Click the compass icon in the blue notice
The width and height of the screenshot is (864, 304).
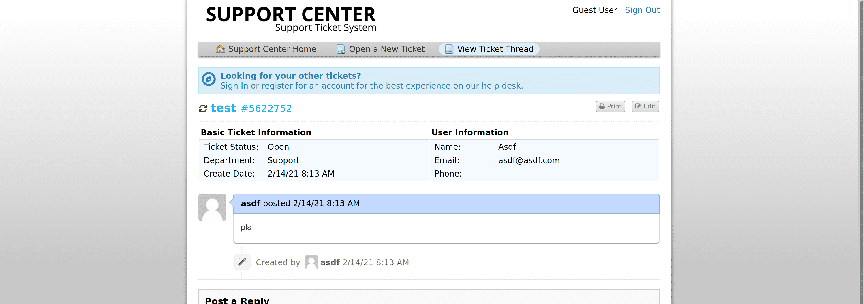209,79
